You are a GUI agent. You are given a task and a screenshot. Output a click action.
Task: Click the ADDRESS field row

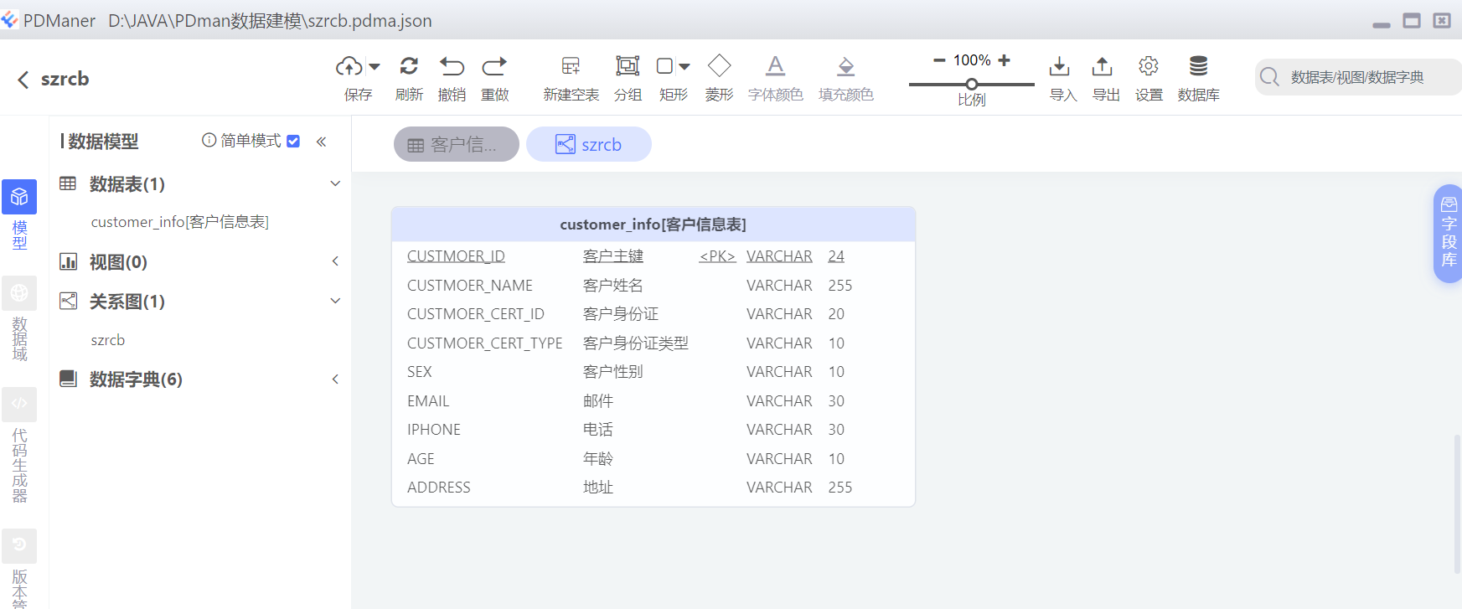pyautogui.click(x=654, y=488)
